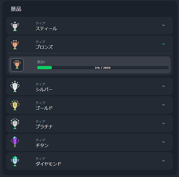Expand the ゴールド tier chevron

pyautogui.click(x=163, y=105)
